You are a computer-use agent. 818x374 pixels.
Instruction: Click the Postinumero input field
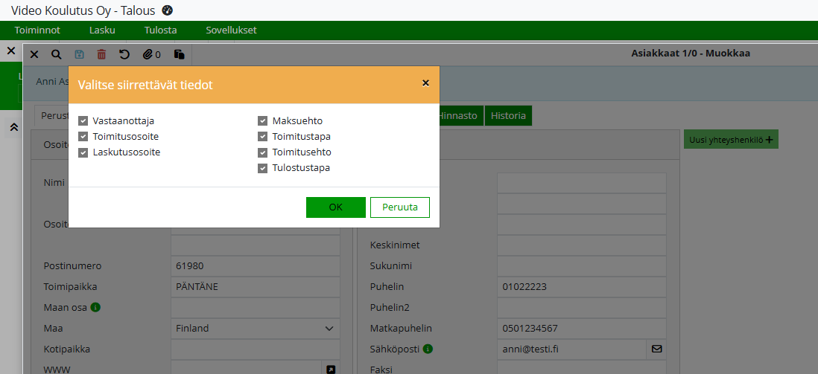(x=255, y=265)
